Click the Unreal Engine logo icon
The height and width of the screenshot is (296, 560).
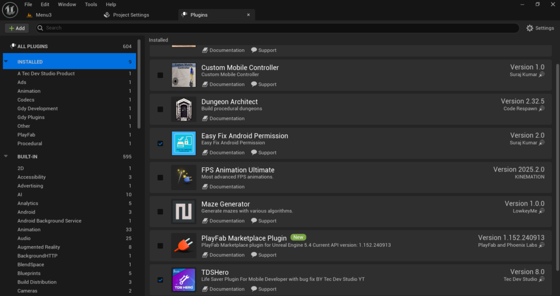coord(10,10)
